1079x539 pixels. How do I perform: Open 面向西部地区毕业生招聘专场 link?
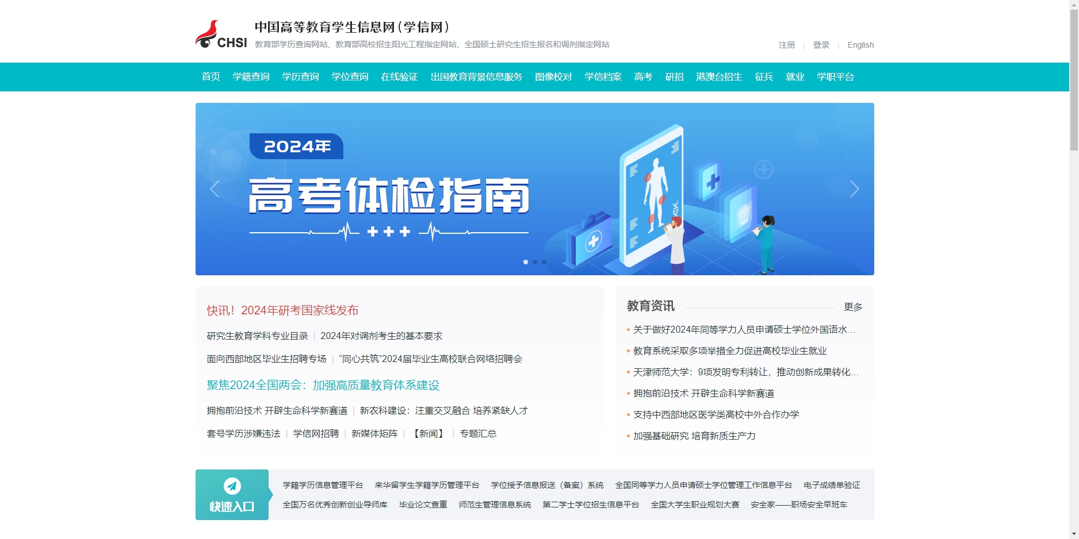[x=266, y=359]
